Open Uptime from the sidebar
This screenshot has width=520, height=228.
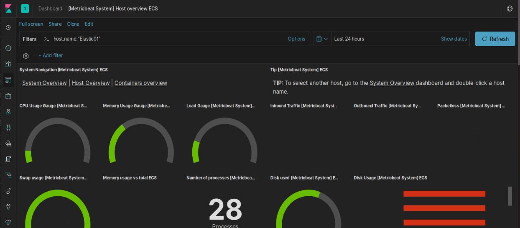8,191
